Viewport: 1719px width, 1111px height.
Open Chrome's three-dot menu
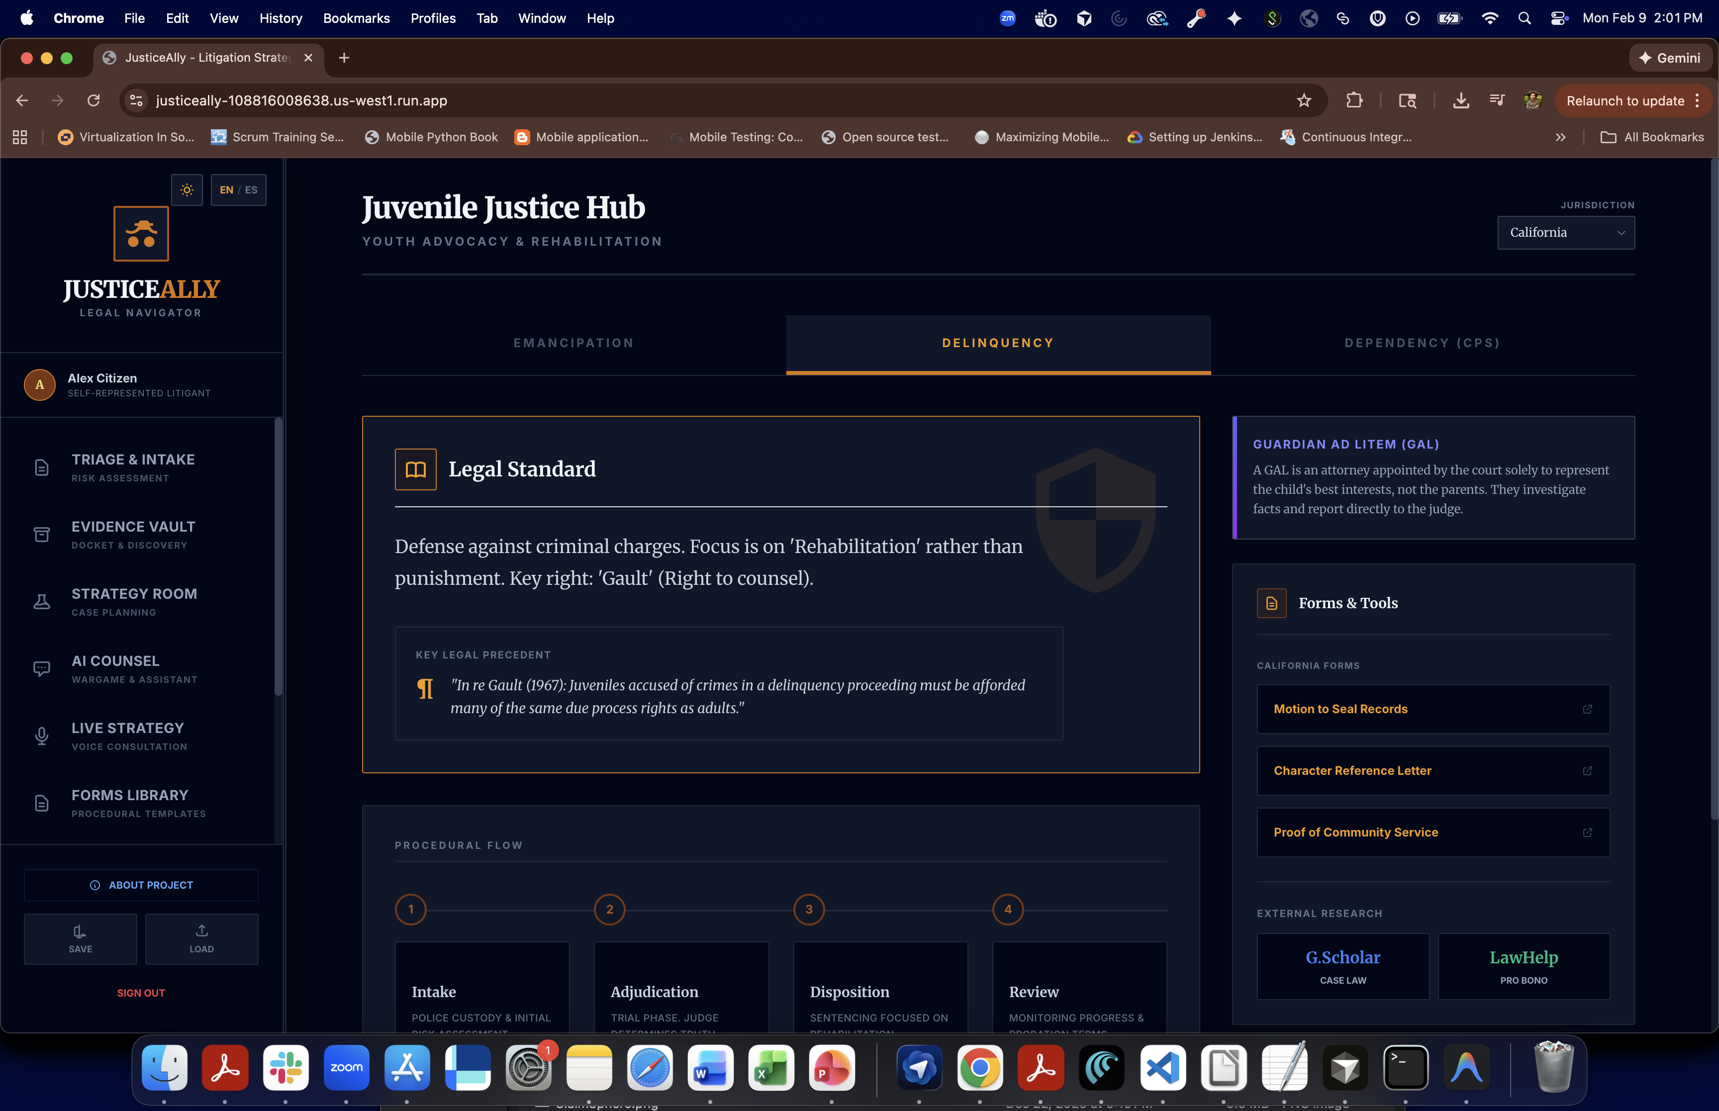[1697, 101]
